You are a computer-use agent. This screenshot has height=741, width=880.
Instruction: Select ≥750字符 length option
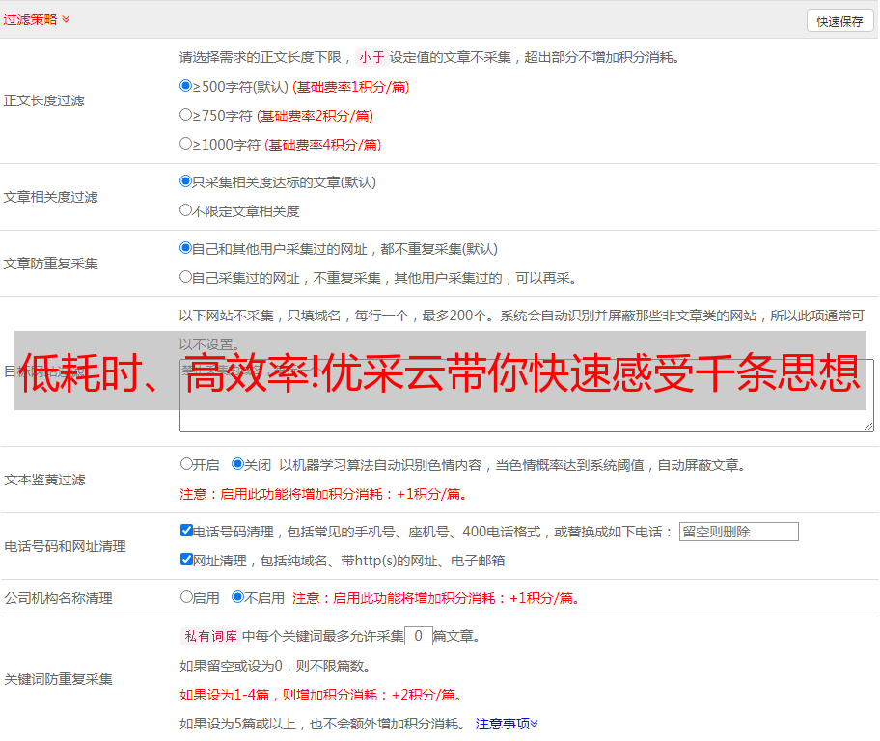(186, 115)
